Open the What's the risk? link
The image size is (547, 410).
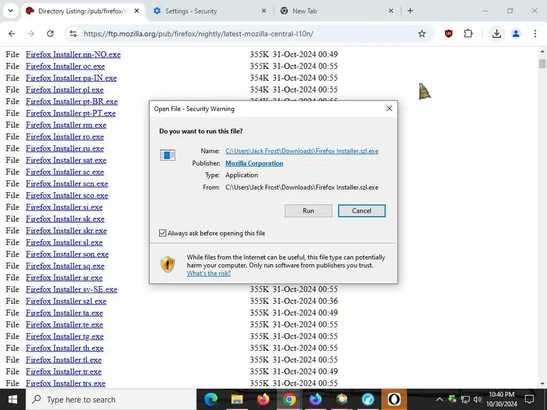(x=209, y=273)
